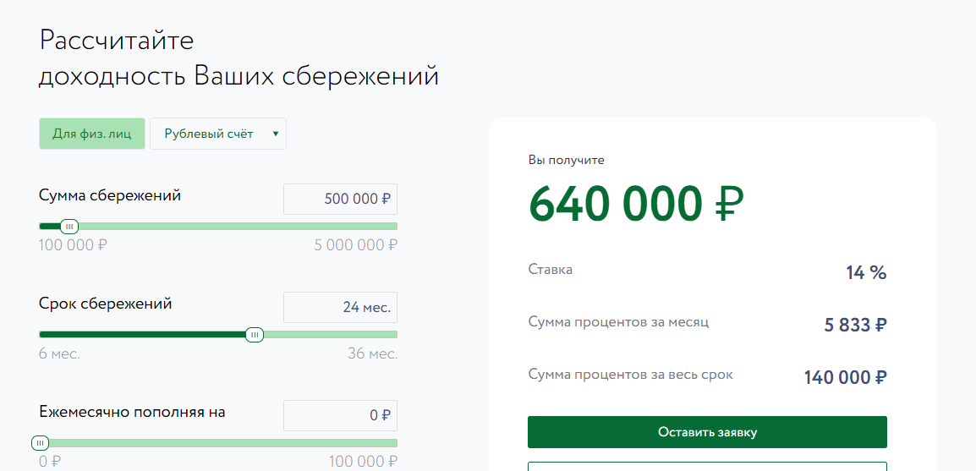Click the arrow icon beside "Рублевый счёт"
The height and width of the screenshot is (471, 976).
point(275,134)
